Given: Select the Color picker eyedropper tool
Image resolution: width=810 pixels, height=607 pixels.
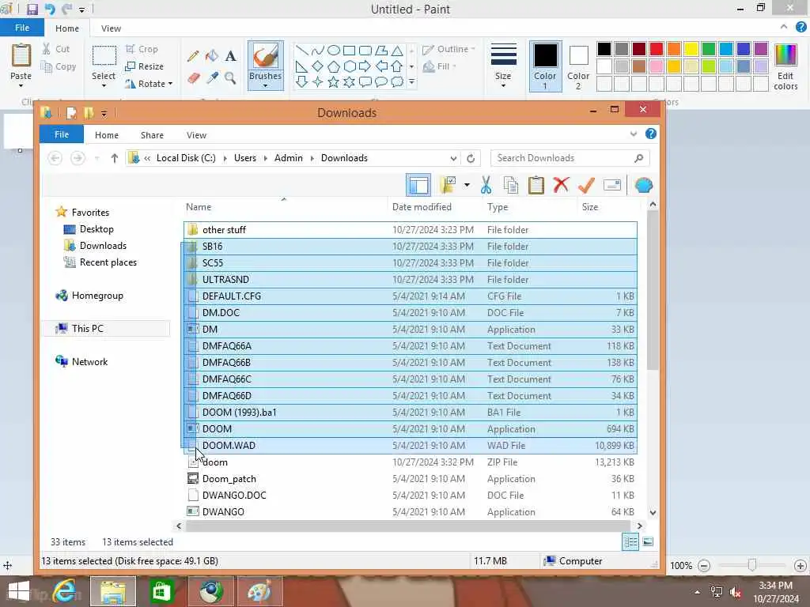Looking at the screenshot, I should tap(212, 78).
